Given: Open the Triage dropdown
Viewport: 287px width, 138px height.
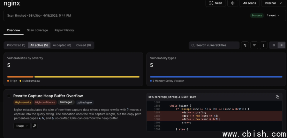Looking at the screenshot, I should click(x=22, y=126).
